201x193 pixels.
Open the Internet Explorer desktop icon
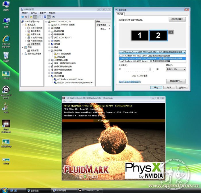[x=6, y=41]
